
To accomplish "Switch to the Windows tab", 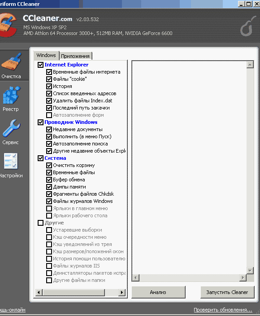I will pos(46,55).
